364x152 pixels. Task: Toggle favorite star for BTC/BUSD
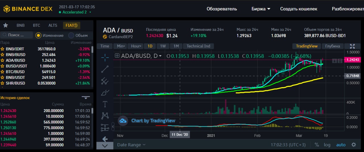click(x=3, y=72)
